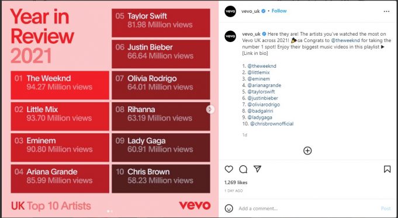Open the @badgalriri profile link
Screen dimensions: 398x218
coord(261,111)
